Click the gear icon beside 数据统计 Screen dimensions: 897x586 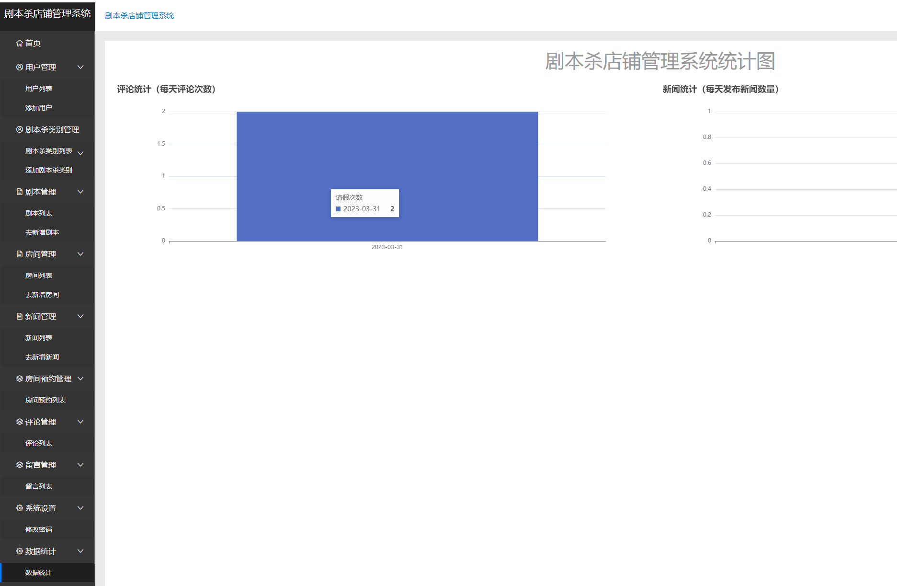click(19, 551)
